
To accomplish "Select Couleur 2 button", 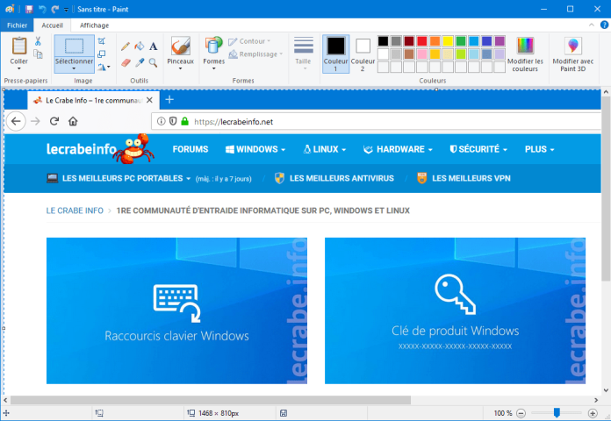I will [x=363, y=54].
